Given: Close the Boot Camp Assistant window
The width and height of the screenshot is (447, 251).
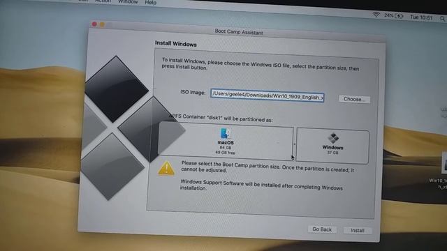Looking at the screenshot, I should (x=94, y=24).
